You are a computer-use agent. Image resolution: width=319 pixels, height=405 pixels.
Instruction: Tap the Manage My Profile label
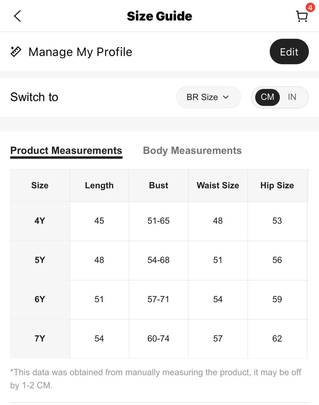tap(80, 52)
